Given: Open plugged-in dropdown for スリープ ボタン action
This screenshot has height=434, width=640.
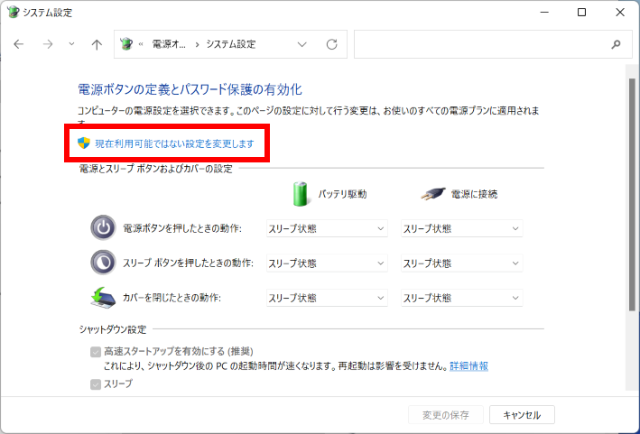Looking at the screenshot, I should (x=461, y=263).
